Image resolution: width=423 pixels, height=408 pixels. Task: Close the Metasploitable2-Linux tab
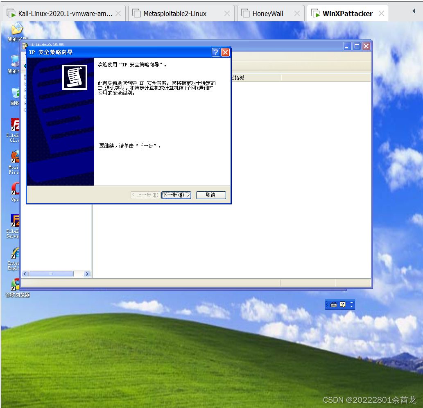tap(227, 13)
